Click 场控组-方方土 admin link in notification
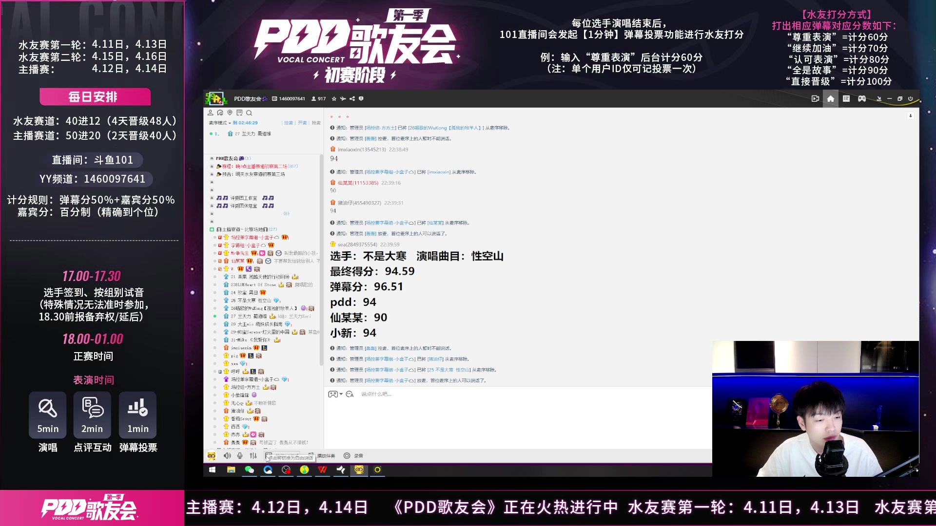 (381, 128)
